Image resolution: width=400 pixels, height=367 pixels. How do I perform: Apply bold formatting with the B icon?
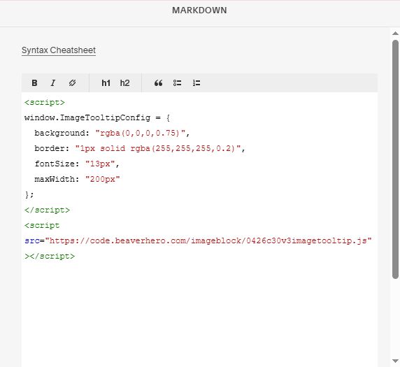click(34, 83)
